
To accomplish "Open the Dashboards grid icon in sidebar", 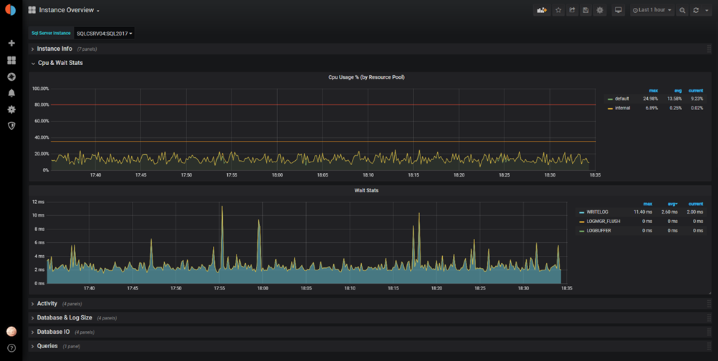I will point(11,60).
